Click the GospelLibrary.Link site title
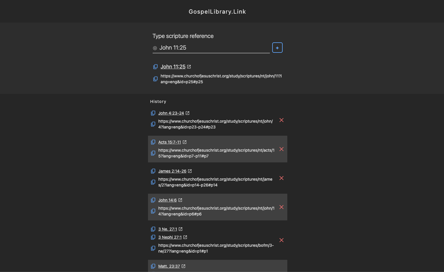This screenshot has height=272, width=444. [217, 12]
